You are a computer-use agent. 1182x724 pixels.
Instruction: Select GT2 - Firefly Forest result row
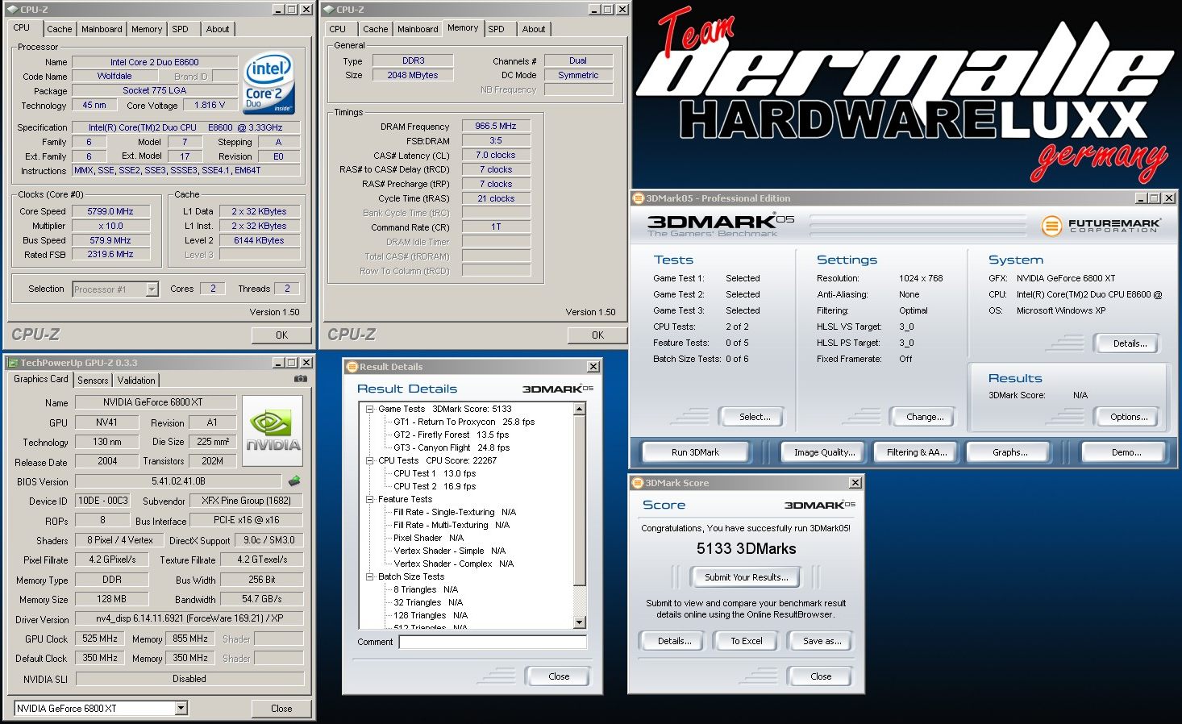452,435
